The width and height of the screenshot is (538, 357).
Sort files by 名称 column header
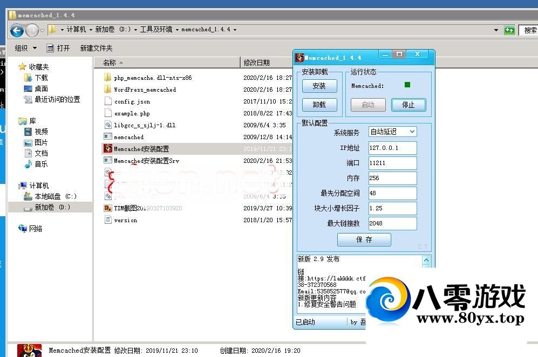[110, 63]
